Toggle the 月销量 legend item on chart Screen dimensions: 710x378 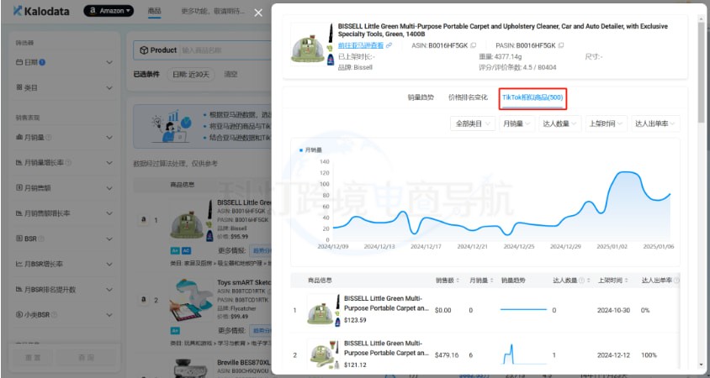[310, 150]
